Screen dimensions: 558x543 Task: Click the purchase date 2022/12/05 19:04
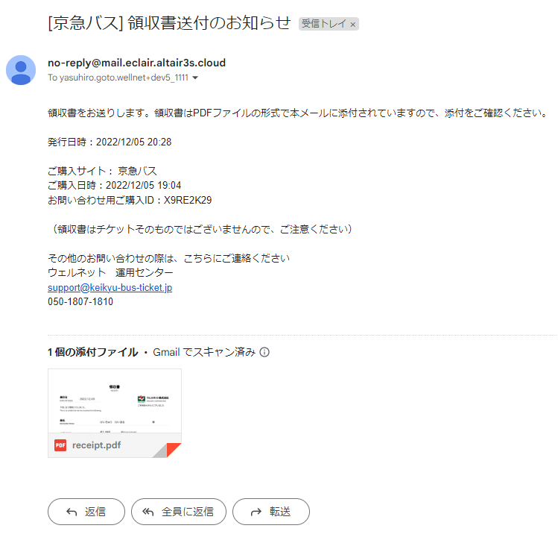coord(144,185)
